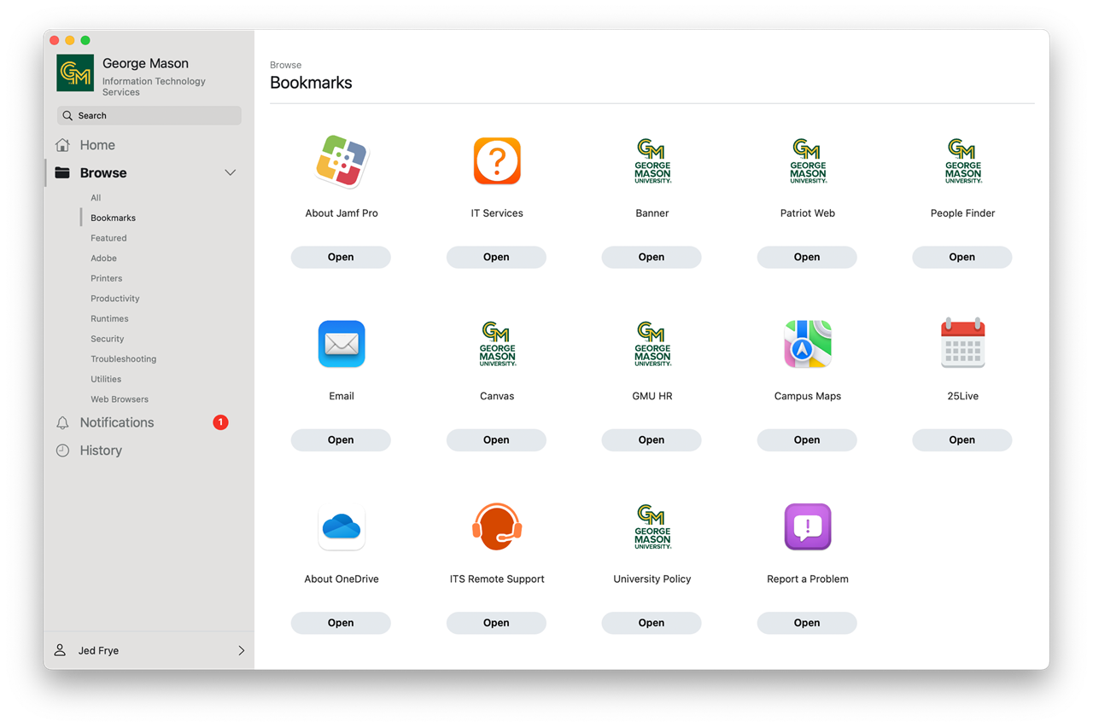Click the ITS Remote Support headset icon
The height and width of the screenshot is (727, 1093).
[x=497, y=526]
